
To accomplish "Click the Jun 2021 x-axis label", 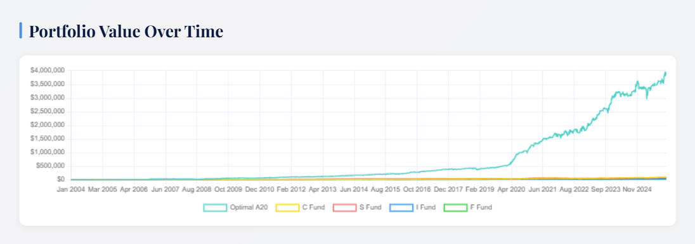I will [x=543, y=189].
